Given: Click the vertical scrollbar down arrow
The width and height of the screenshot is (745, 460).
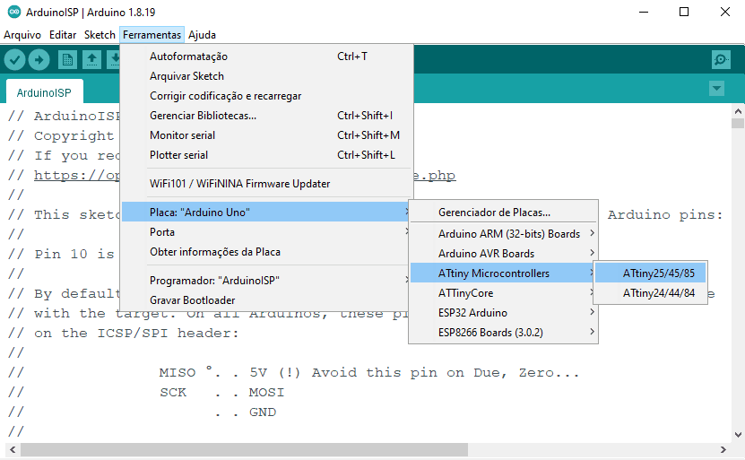Looking at the screenshot, I should coord(738,434).
